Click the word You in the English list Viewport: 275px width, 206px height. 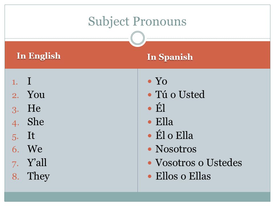36,95
